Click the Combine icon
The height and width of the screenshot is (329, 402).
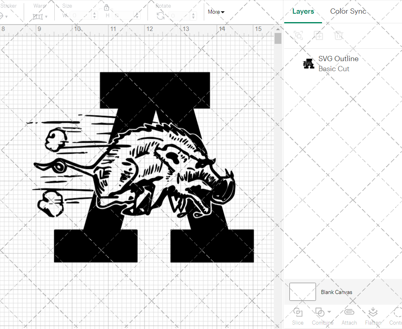coord(320,313)
